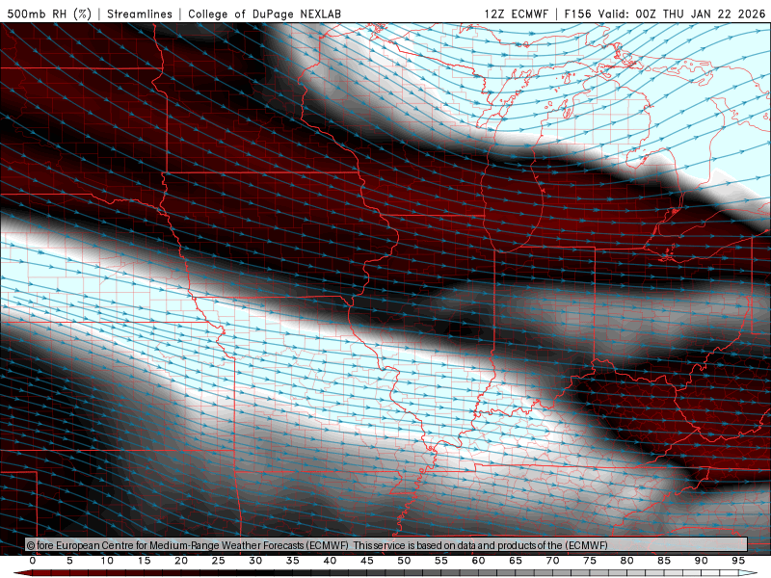Image resolution: width=771 pixels, height=578 pixels.
Task: Click the '20' colorbar scale label
Action: click(181, 561)
